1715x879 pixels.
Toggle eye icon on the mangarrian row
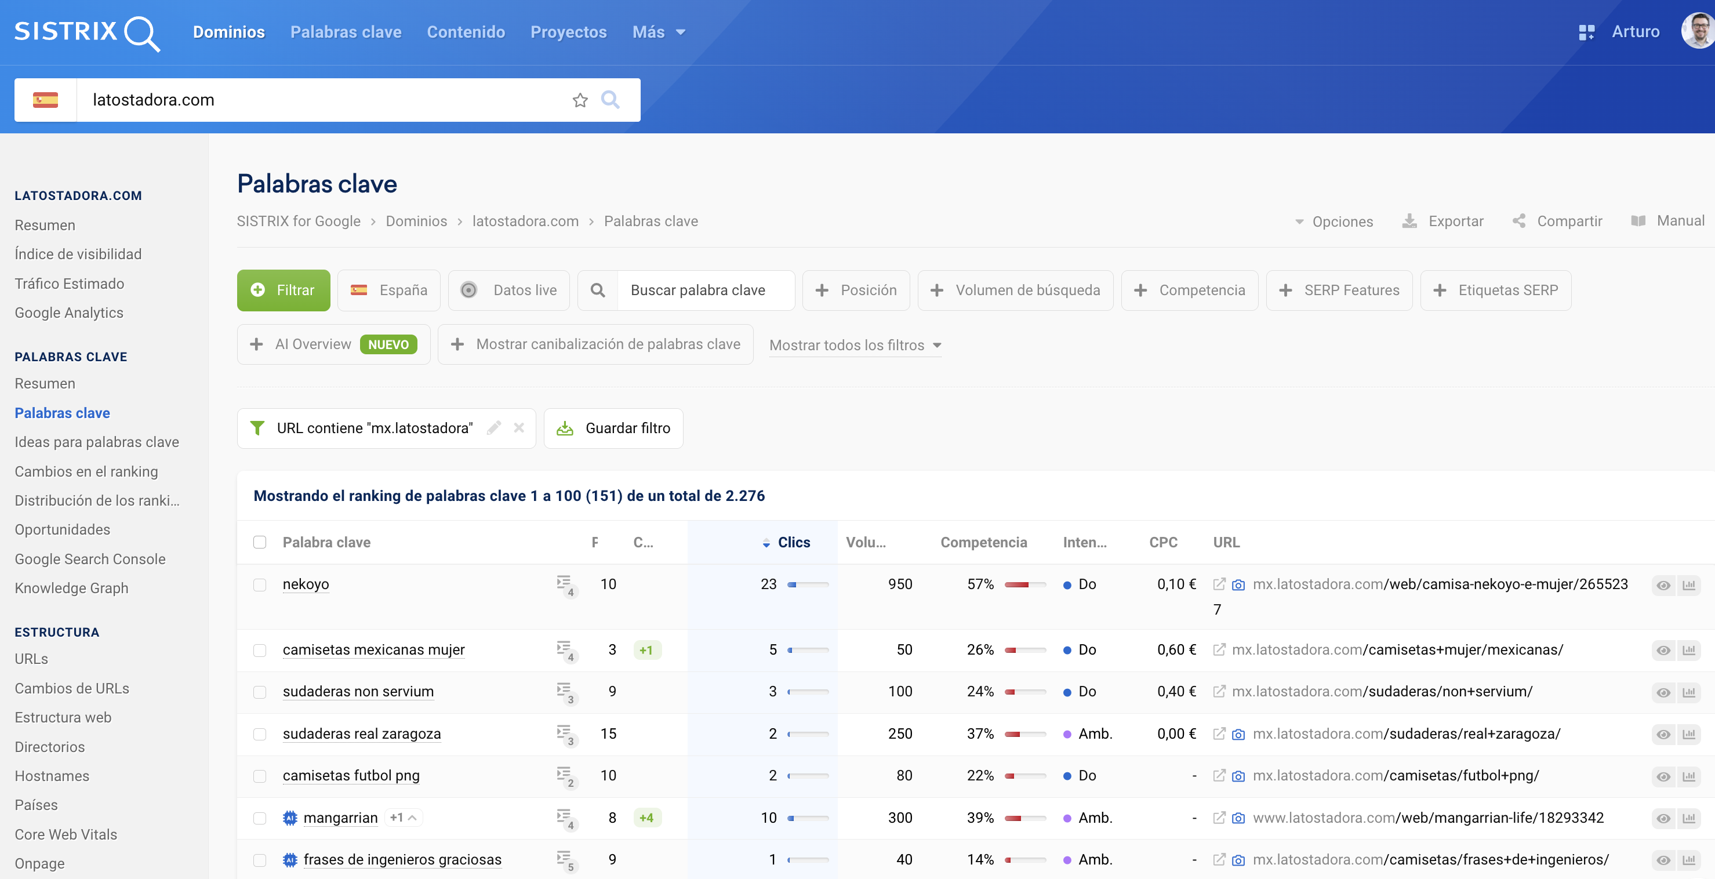(1663, 818)
